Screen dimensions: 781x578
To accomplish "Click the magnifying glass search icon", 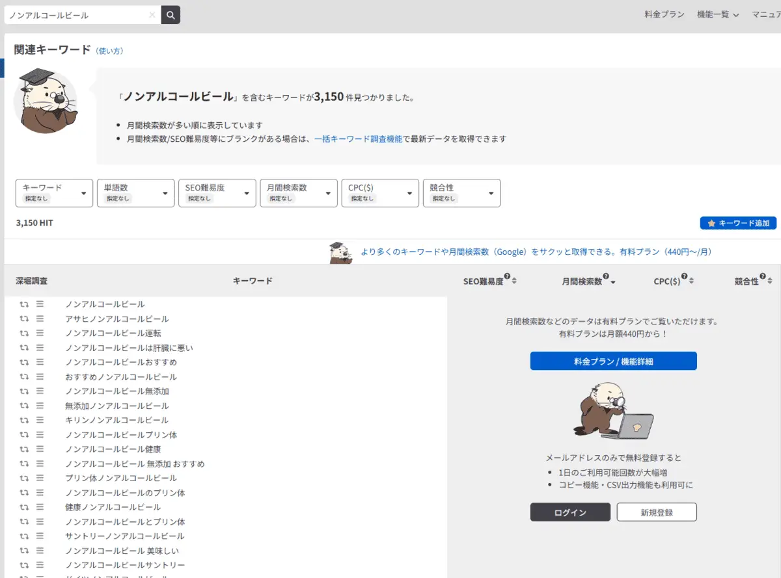I will tap(170, 14).
